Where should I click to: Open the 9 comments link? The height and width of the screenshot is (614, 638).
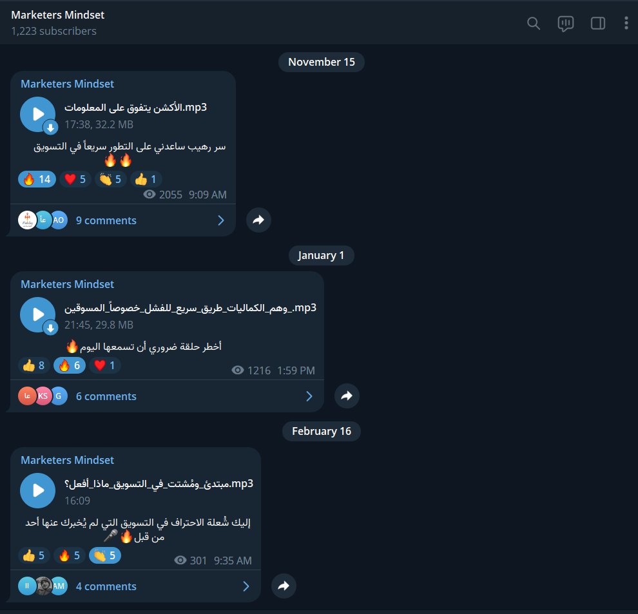click(x=106, y=220)
